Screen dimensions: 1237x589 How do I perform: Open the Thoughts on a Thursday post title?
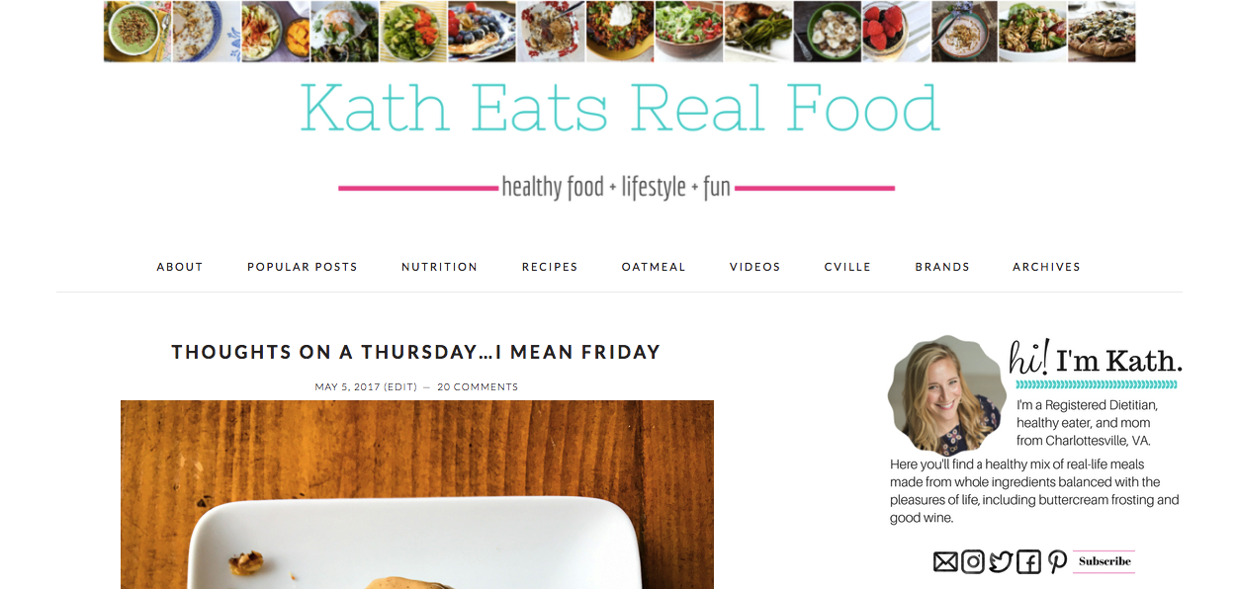pyautogui.click(x=416, y=352)
